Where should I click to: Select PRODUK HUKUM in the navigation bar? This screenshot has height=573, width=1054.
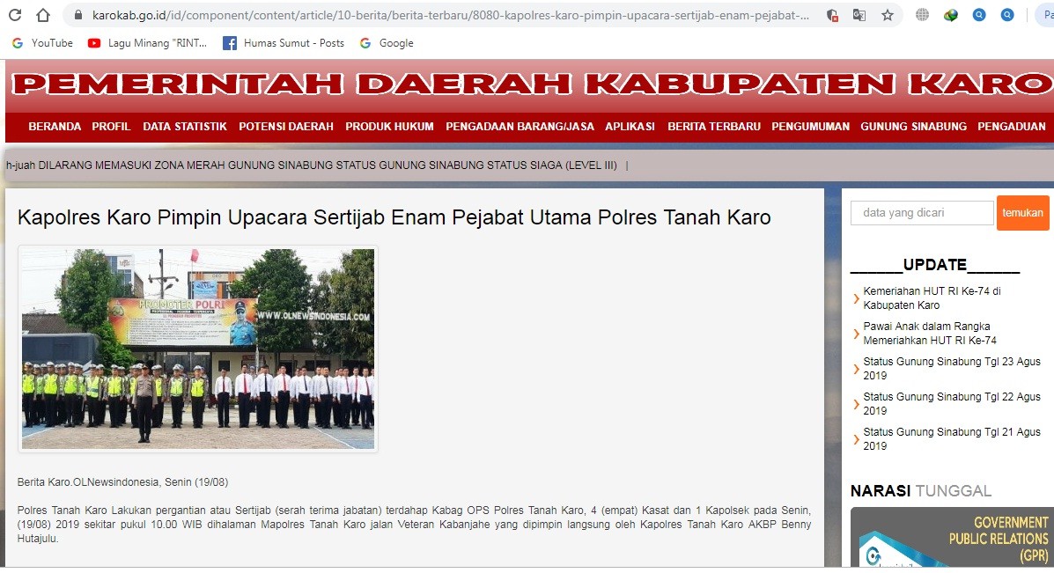389,127
